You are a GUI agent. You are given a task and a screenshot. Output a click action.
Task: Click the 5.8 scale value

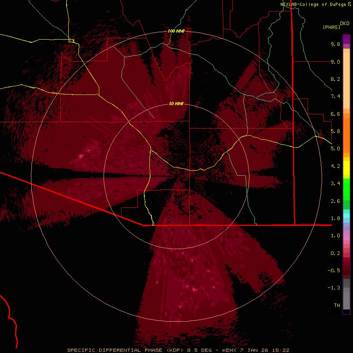[x=335, y=131]
